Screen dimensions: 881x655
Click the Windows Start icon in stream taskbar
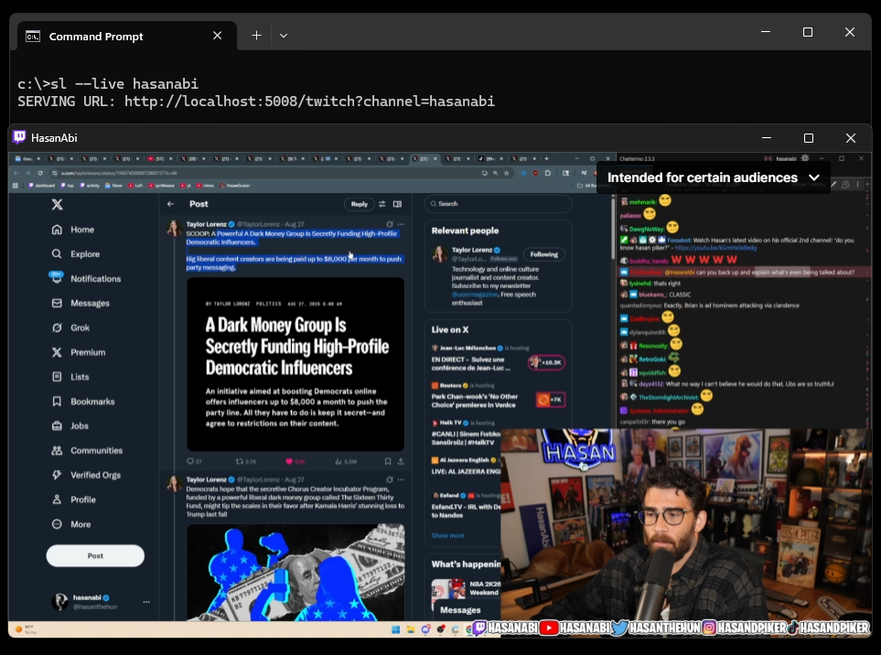(395, 629)
